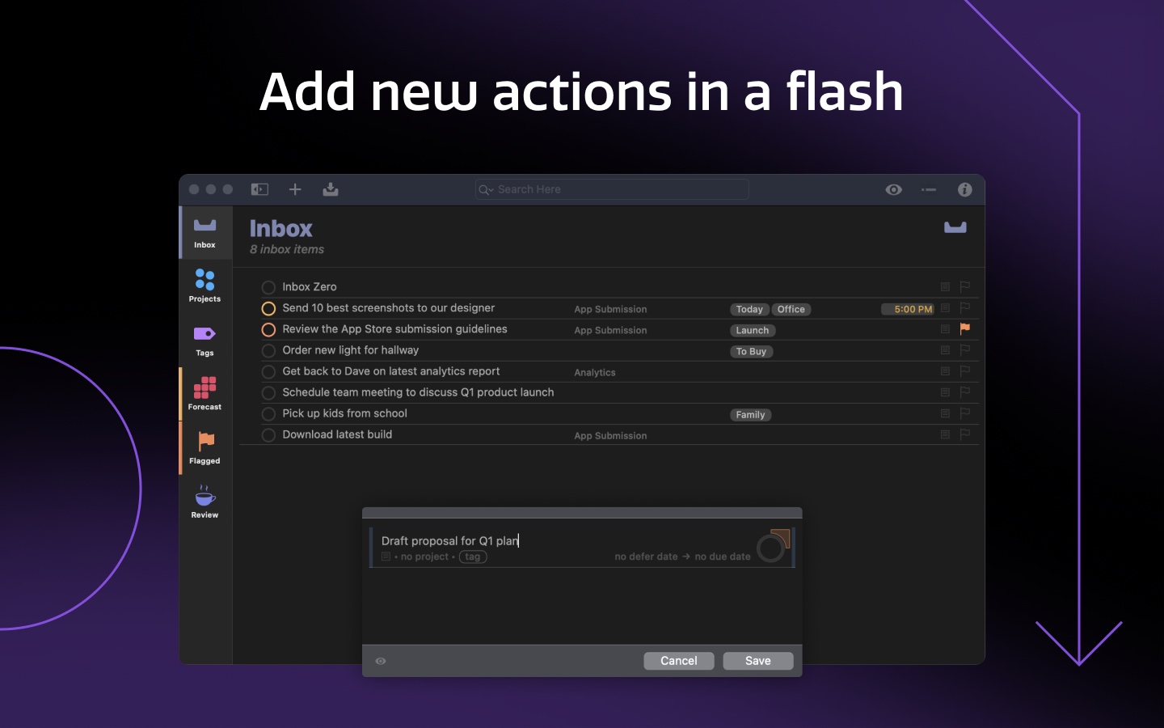
Task: Open view options eye icon in toolbar
Action: coord(893,189)
